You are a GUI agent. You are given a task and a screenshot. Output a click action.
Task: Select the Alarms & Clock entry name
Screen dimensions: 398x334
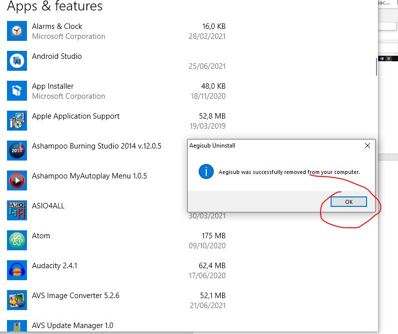point(57,26)
